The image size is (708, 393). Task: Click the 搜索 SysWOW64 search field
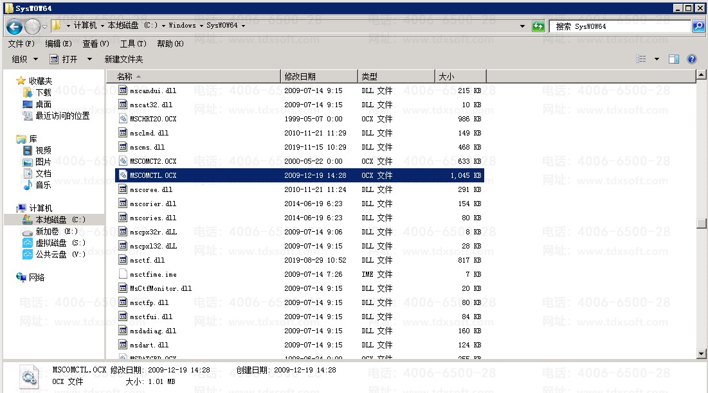pos(621,26)
